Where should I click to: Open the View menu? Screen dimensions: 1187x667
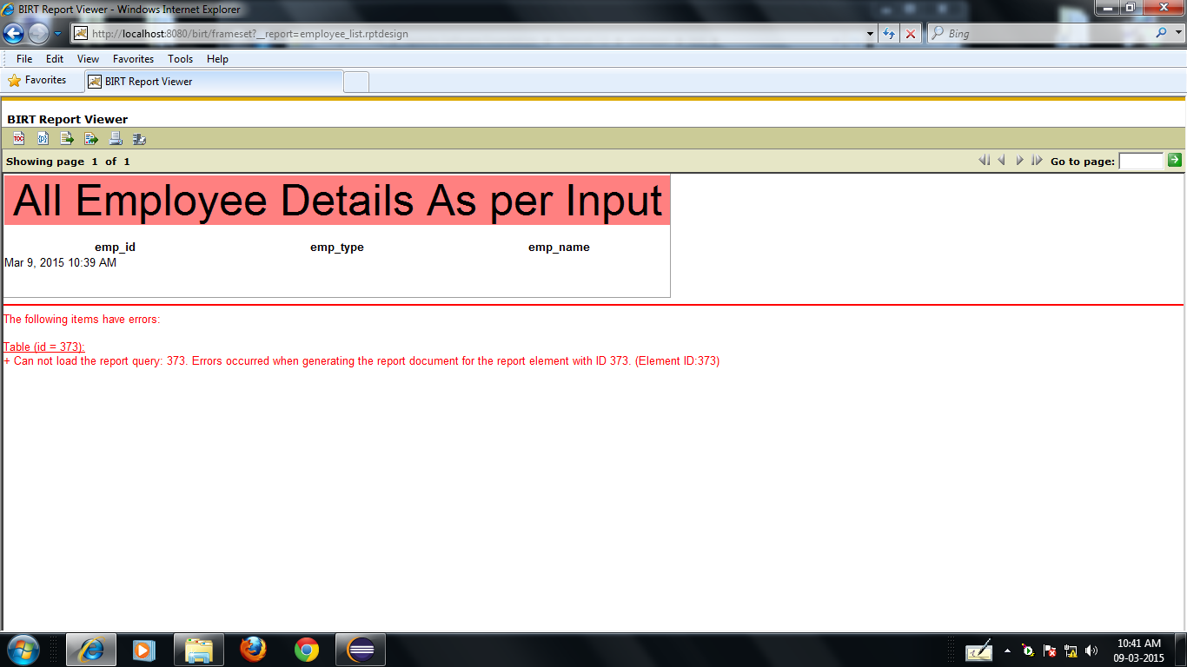click(88, 59)
